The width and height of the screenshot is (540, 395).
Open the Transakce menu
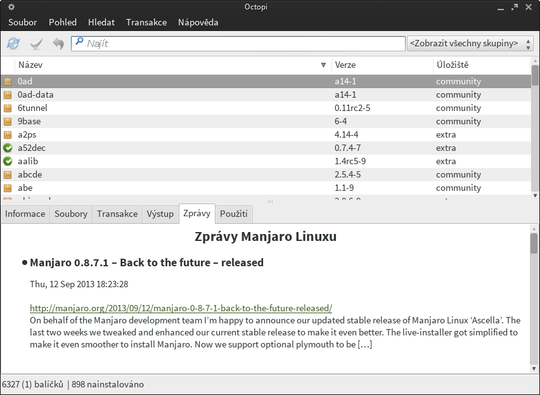coord(146,22)
